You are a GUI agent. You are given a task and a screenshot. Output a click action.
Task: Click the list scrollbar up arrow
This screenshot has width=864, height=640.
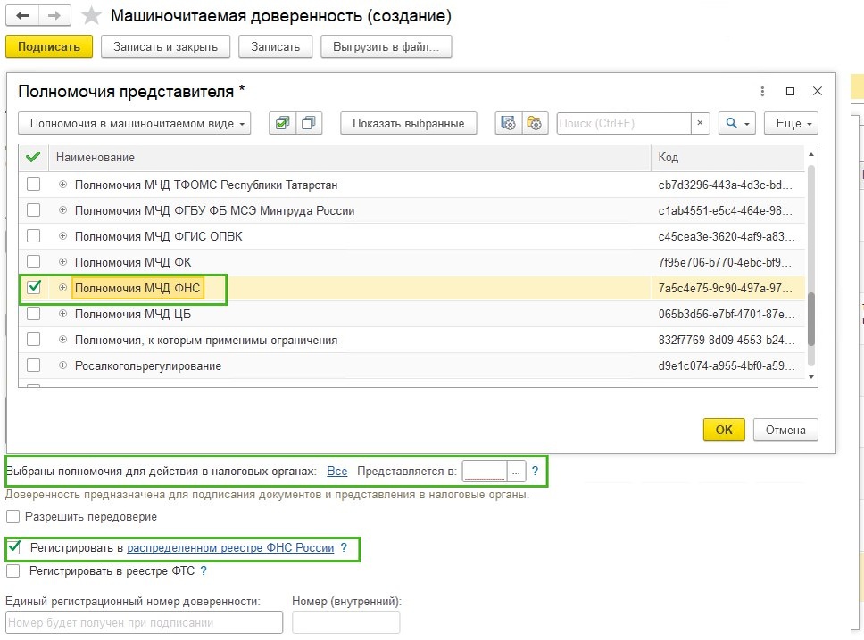click(x=811, y=154)
